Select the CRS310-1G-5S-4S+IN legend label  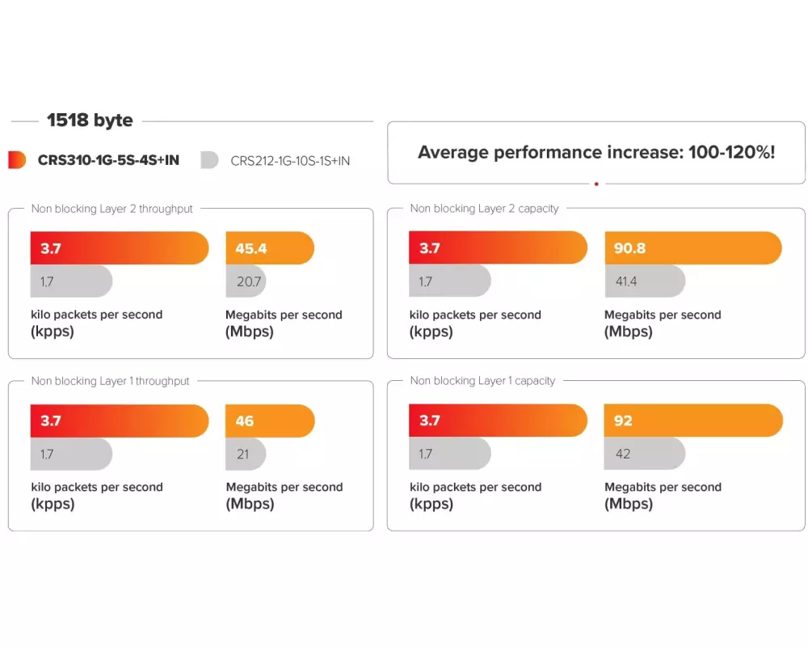(x=108, y=160)
